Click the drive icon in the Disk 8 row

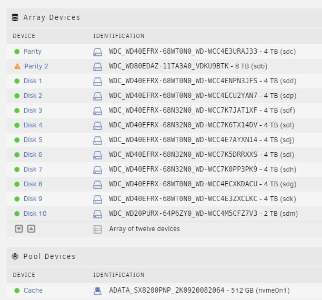[x=97, y=185]
